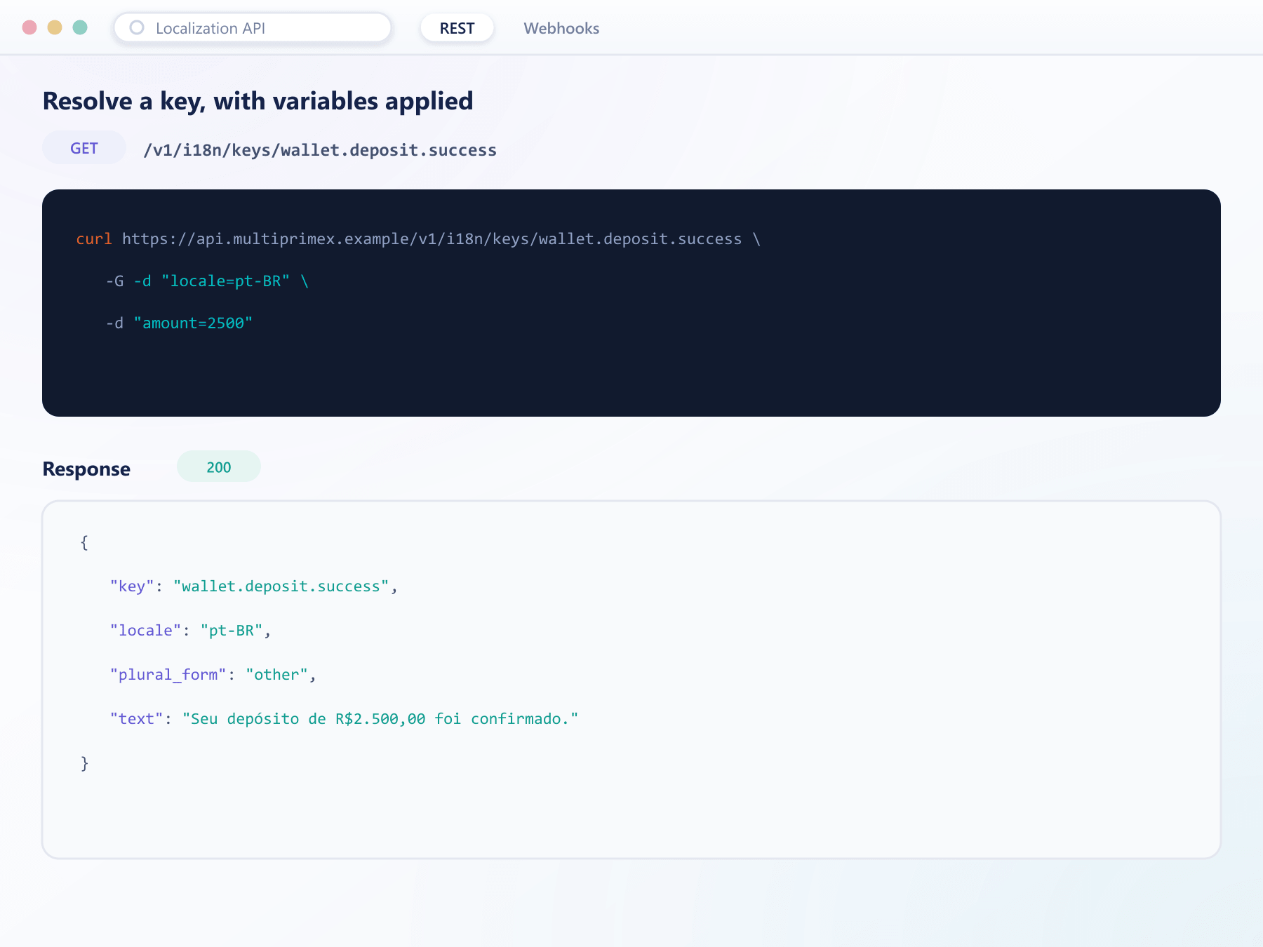
Task: Click the "key" line in response JSON
Action: pyautogui.click(x=254, y=586)
